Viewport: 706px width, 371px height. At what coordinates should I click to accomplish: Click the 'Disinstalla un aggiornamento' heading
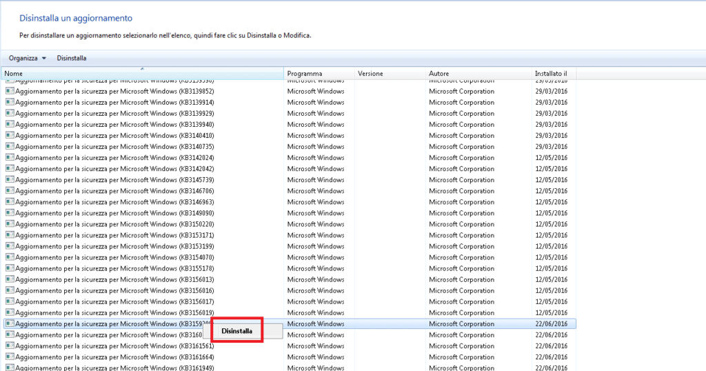coord(76,19)
